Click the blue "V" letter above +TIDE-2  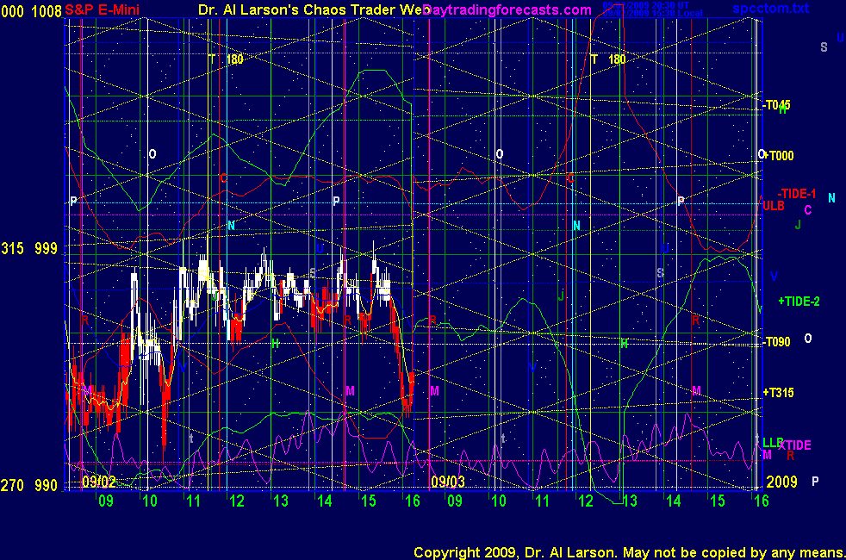coord(774,277)
